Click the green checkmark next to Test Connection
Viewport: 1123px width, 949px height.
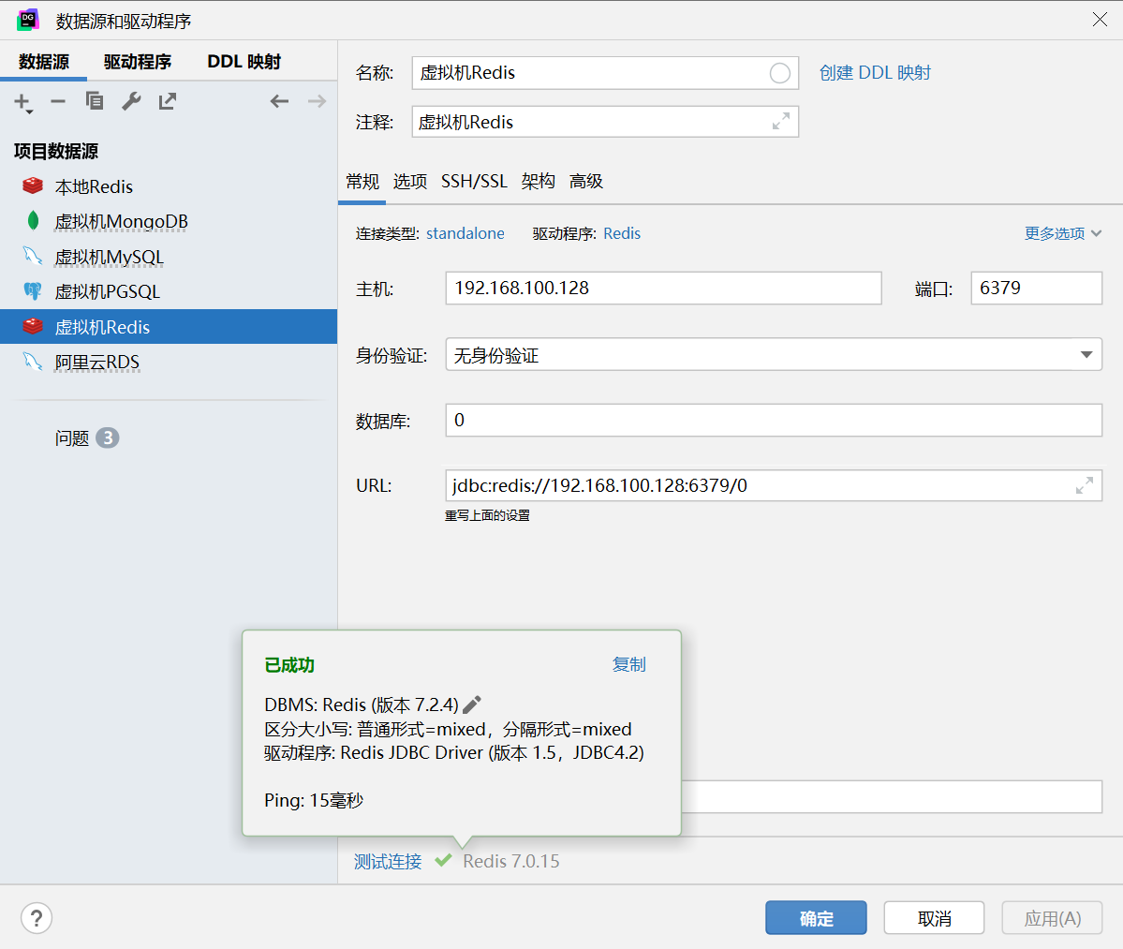point(443,860)
